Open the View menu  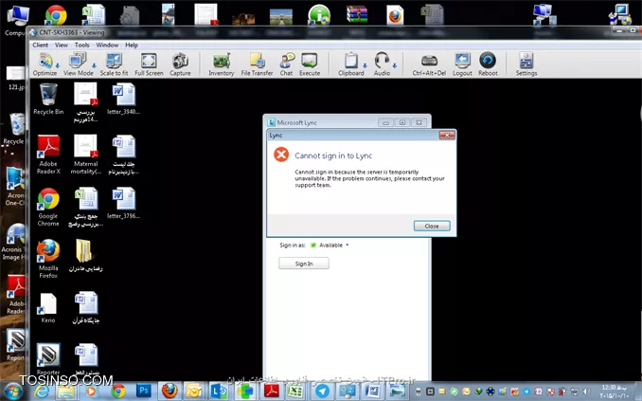(62, 46)
